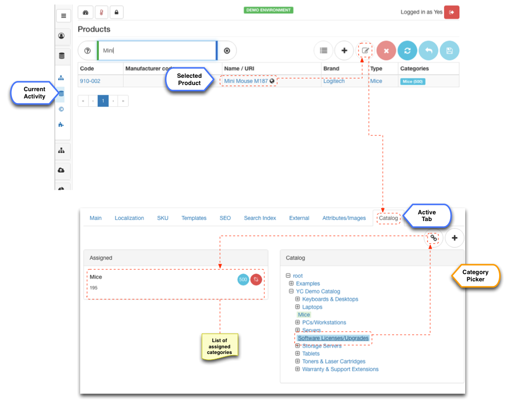Expand the Laptops category tree node
510x405 pixels.
[297, 307]
